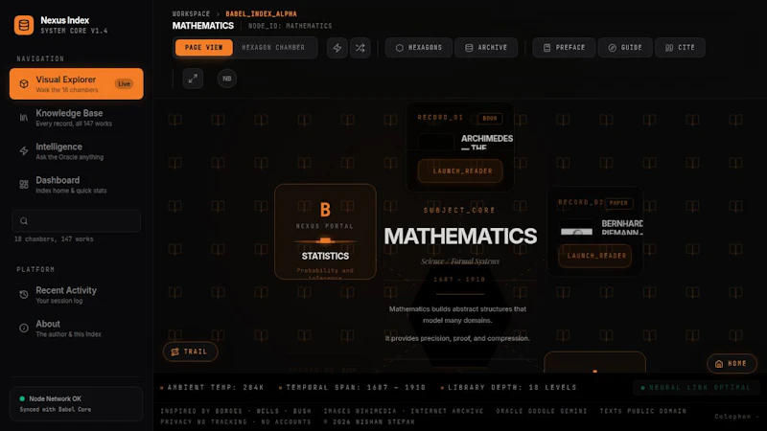Open the Hexagons list
The width and height of the screenshot is (767, 431).
(419, 47)
